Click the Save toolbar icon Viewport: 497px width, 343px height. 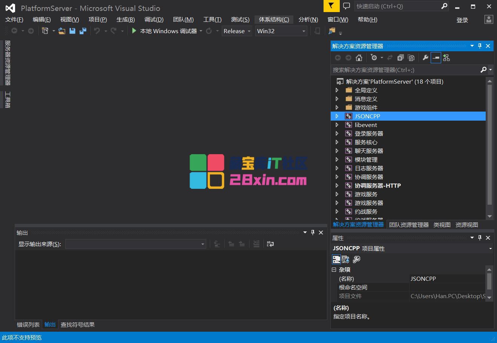click(x=72, y=31)
